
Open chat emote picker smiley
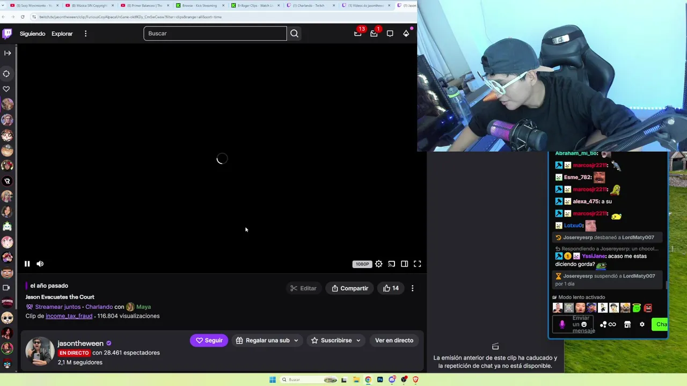click(x=584, y=324)
